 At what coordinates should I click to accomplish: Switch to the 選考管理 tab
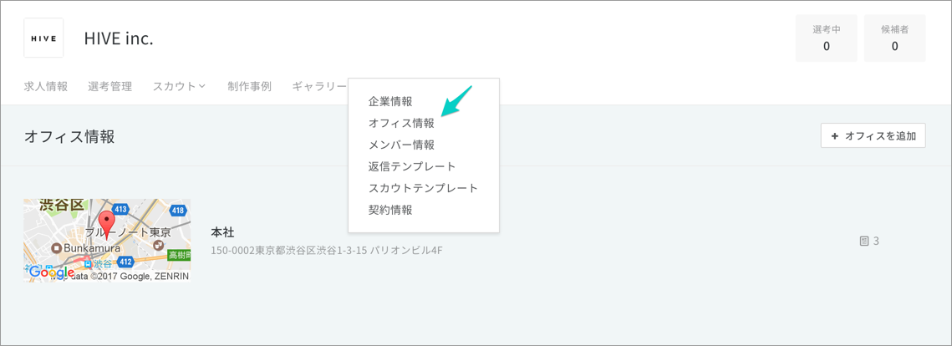110,86
